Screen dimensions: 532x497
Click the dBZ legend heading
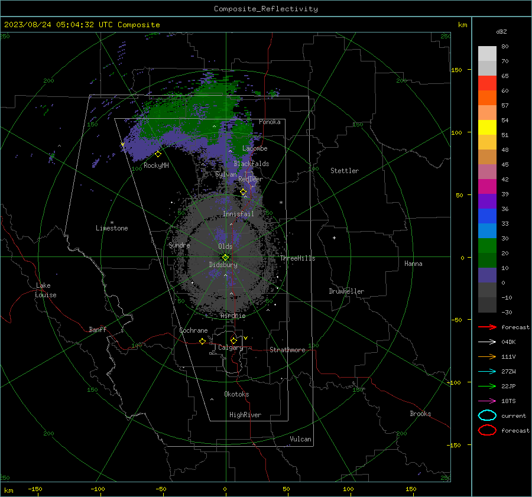501,31
